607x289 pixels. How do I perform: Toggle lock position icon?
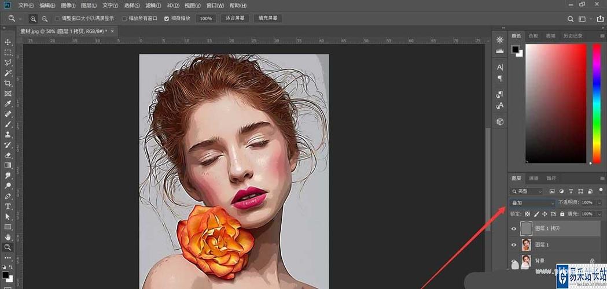pos(545,213)
